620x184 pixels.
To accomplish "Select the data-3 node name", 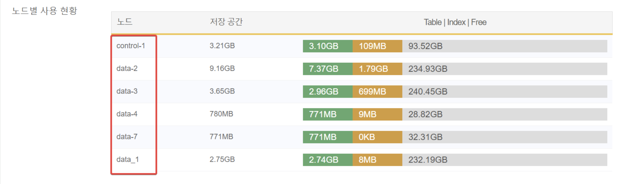I will tap(127, 91).
